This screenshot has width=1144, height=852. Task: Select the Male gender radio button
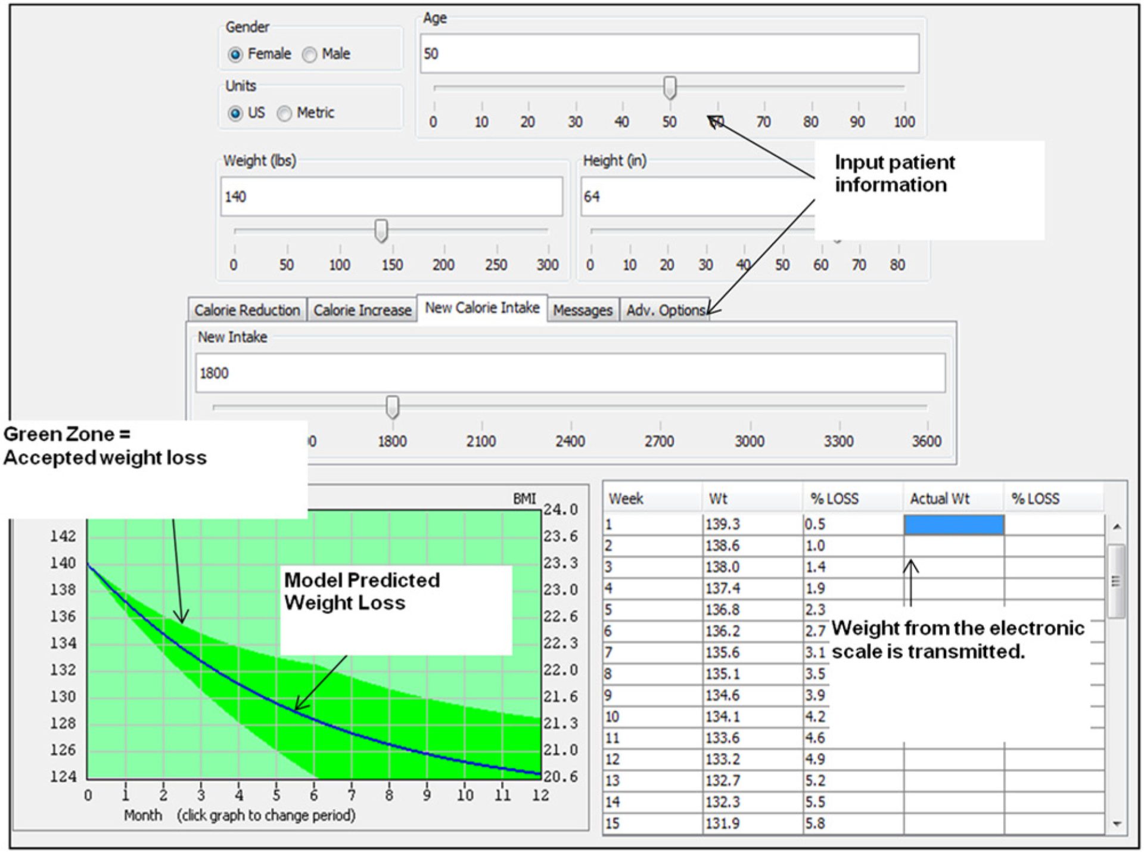(309, 55)
